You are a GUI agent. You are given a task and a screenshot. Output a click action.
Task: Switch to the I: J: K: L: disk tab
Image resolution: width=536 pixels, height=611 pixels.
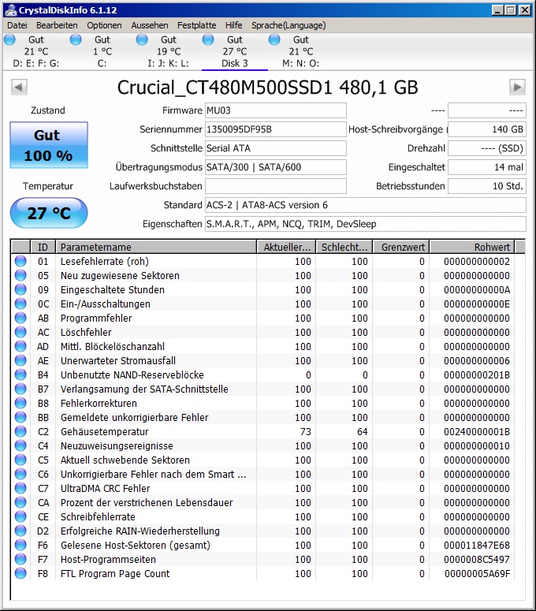click(168, 51)
